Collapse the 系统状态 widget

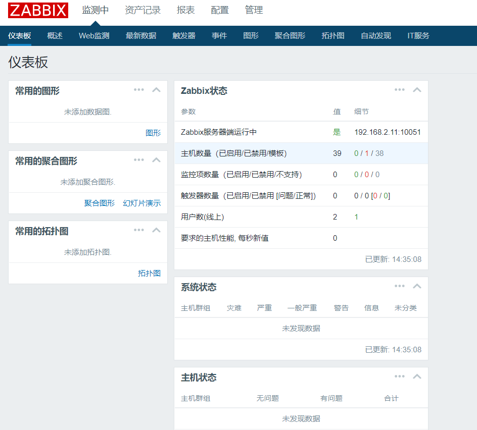coord(417,286)
